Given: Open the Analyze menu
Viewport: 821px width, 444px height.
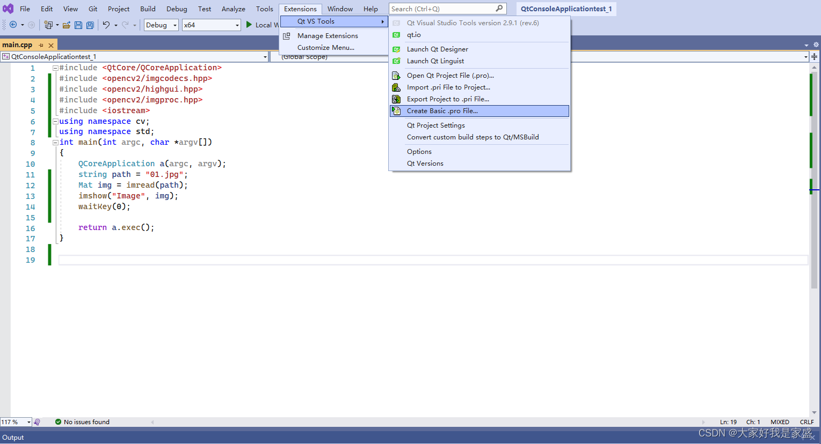Looking at the screenshot, I should pos(234,9).
